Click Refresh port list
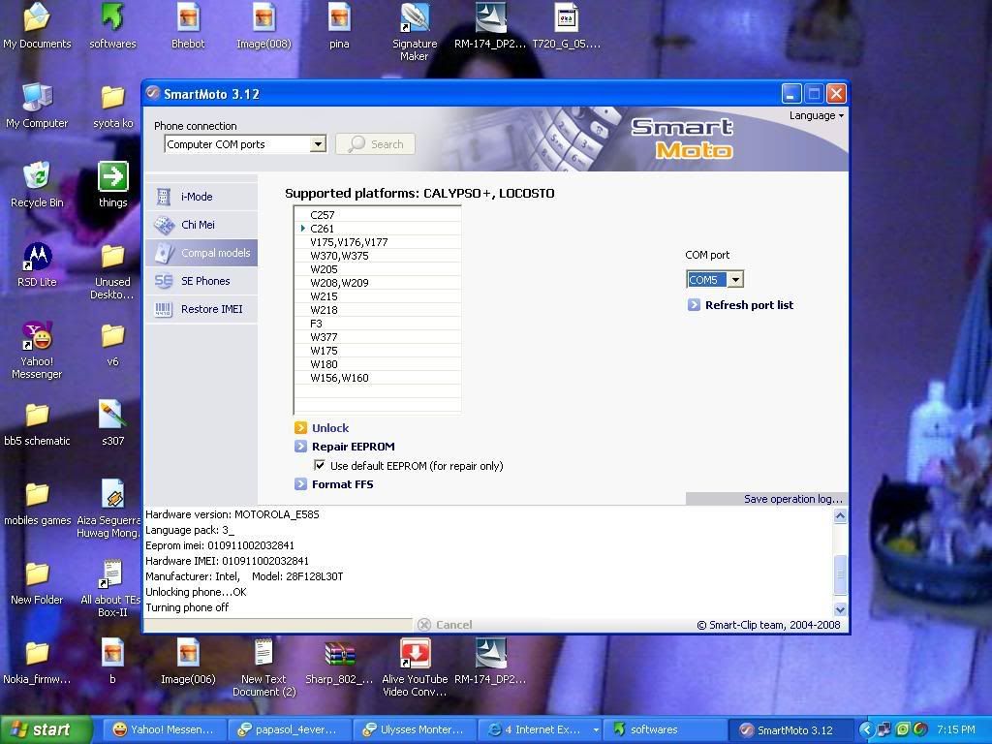This screenshot has height=744, width=992. tap(749, 305)
